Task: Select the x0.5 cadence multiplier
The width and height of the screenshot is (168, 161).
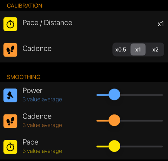Action: pyautogui.click(x=121, y=50)
